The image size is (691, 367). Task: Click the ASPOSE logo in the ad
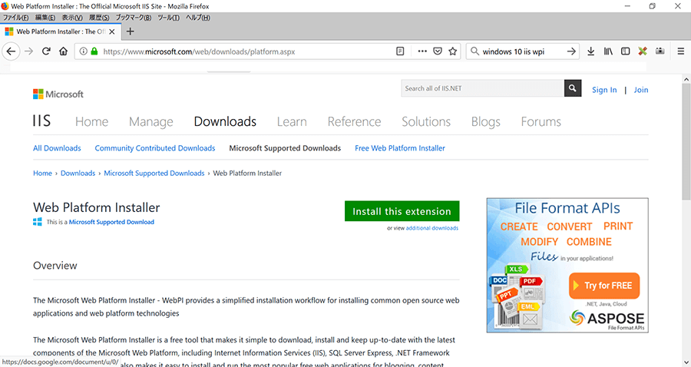(x=607, y=319)
